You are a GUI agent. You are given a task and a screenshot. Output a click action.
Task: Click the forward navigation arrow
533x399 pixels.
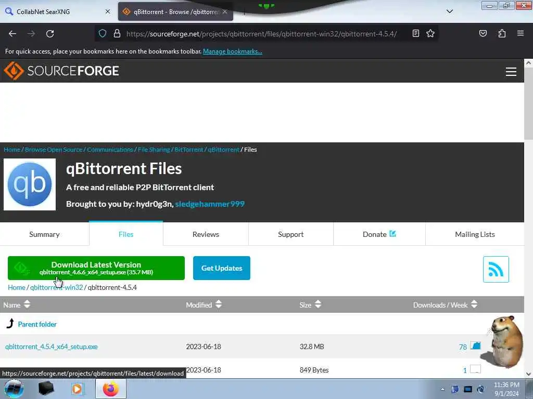tap(31, 34)
